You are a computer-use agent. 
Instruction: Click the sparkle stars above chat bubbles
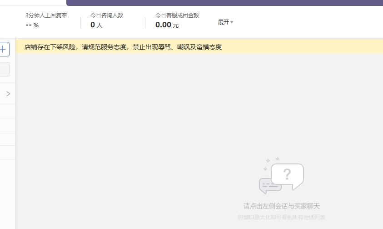click(x=271, y=163)
